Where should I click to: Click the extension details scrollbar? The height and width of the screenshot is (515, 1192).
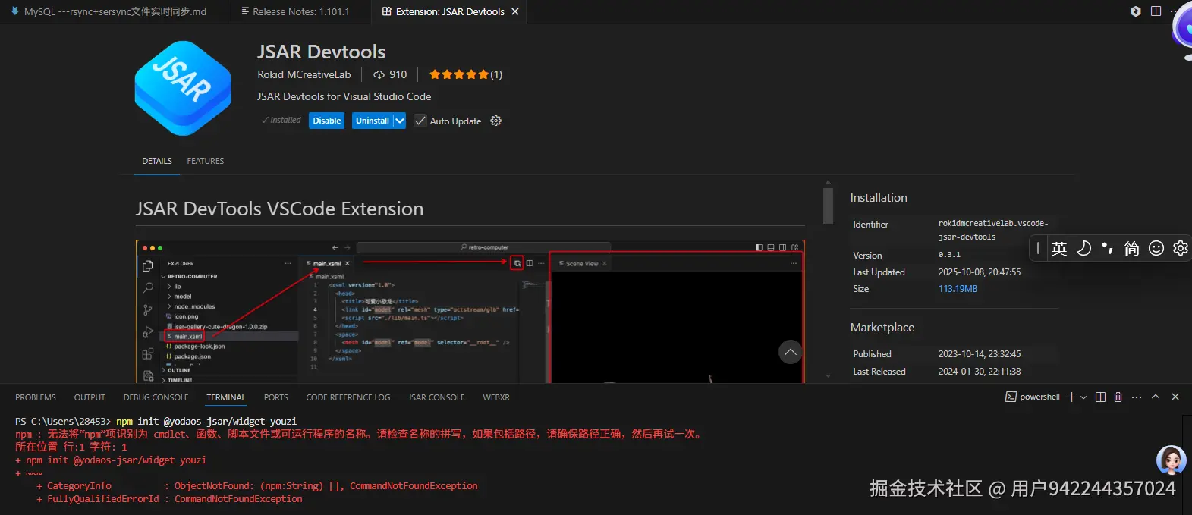click(828, 206)
